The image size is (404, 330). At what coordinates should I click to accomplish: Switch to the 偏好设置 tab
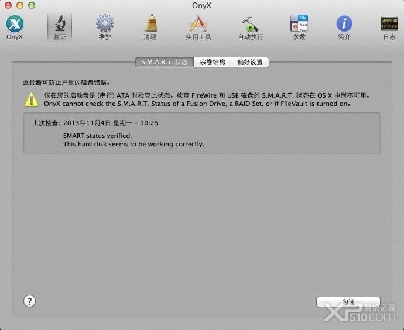250,62
